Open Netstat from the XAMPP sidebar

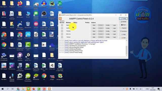pos(123,22)
